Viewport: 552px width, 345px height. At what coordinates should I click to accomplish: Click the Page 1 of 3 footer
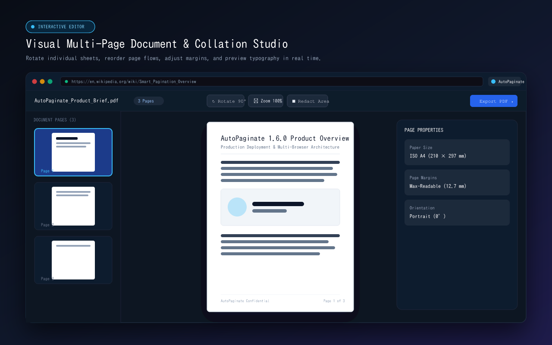(x=334, y=301)
